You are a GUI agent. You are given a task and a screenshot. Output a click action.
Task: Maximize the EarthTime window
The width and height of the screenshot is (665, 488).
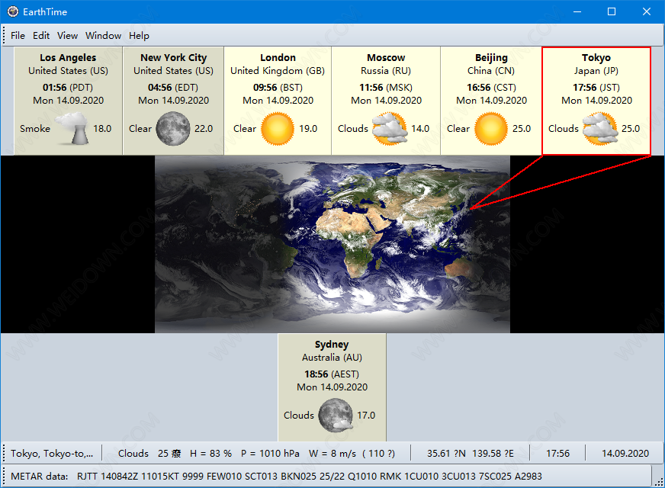(612, 11)
